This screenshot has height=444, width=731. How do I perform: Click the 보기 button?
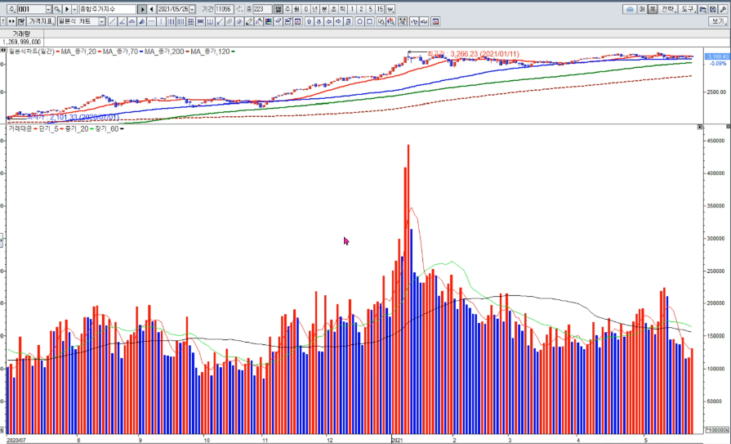717,21
